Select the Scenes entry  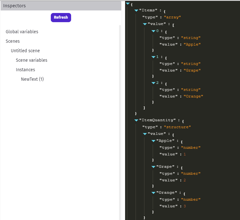[13, 41]
